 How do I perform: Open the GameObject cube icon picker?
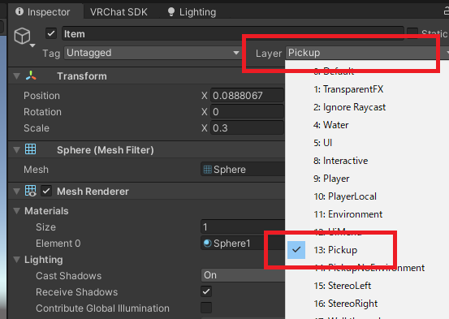[x=24, y=37]
